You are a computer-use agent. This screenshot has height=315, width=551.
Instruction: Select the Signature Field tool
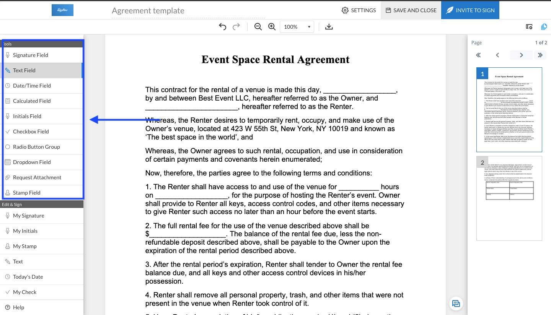pyautogui.click(x=31, y=55)
